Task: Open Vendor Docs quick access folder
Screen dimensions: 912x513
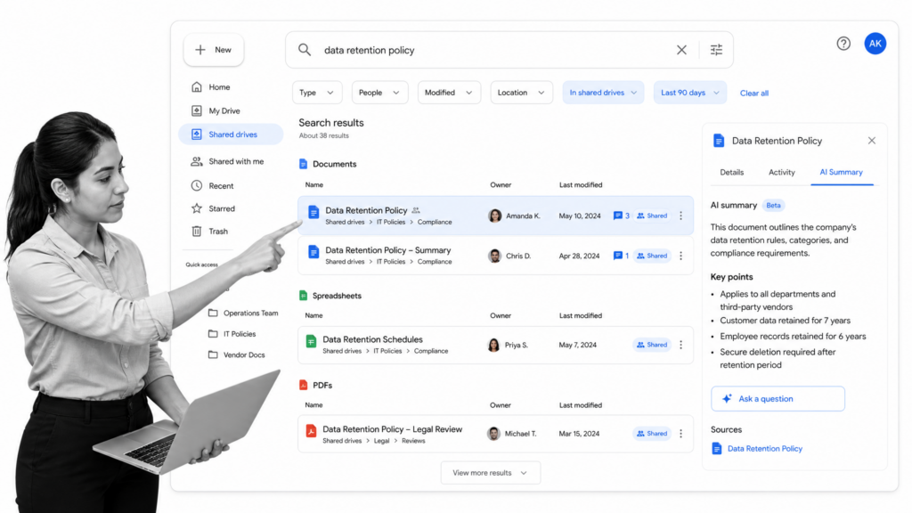Action: click(236, 354)
